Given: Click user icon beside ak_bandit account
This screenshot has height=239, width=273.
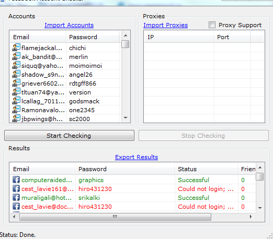Looking at the screenshot, I should click(16, 56).
